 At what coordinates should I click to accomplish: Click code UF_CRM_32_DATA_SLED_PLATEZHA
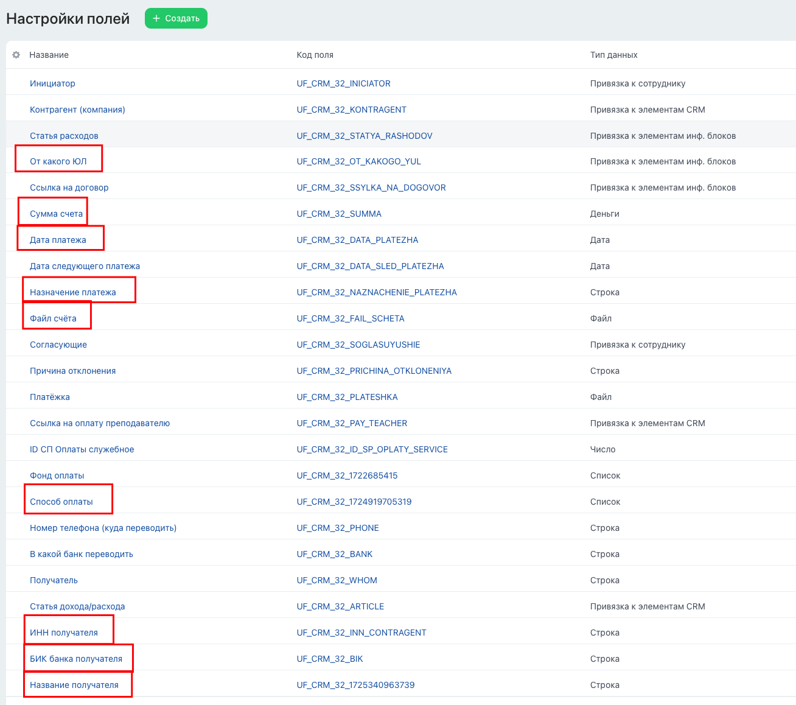[370, 266]
